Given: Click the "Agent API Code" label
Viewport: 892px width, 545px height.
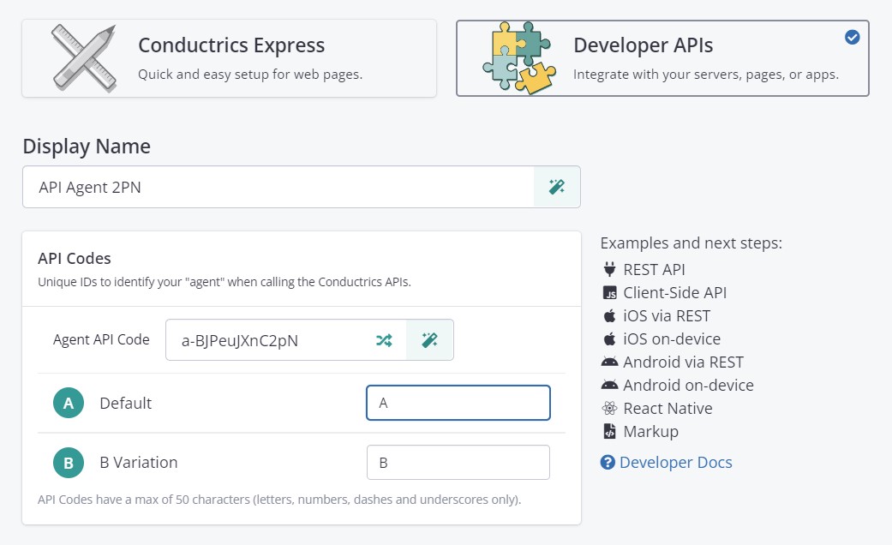Looking at the screenshot, I should 101,339.
